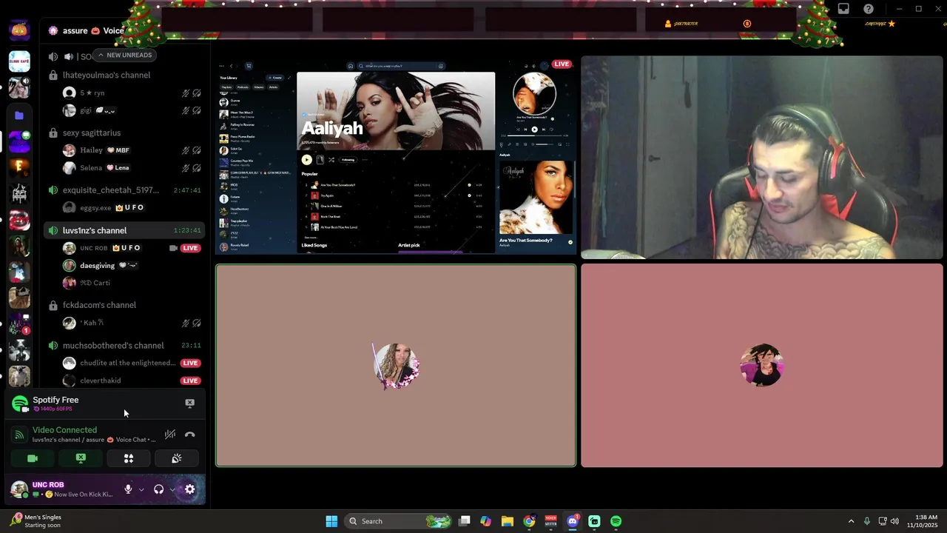This screenshot has width=947, height=533.
Task: Open the Cloud Cafe server icon
Action: point(19,61)
